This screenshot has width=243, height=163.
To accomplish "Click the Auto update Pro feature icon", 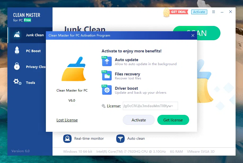I will point(106,61).
